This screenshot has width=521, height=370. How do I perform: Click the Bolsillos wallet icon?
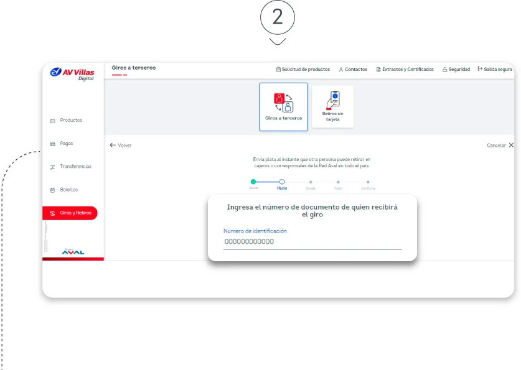pos(52,190)
